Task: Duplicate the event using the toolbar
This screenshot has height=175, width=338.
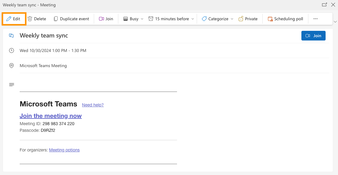Action: coord(71,19)
